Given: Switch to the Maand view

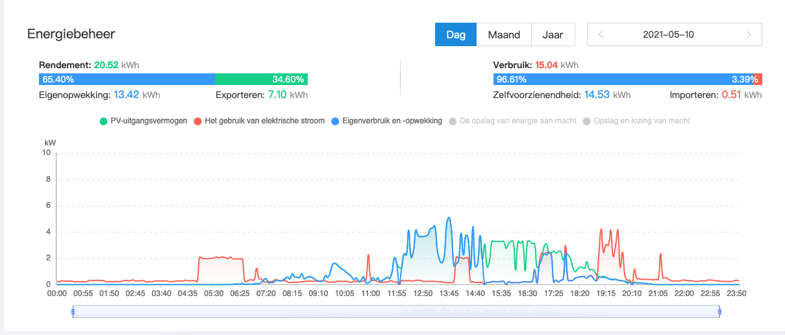Looking at the screenshot, I should (x=504, y=34).
